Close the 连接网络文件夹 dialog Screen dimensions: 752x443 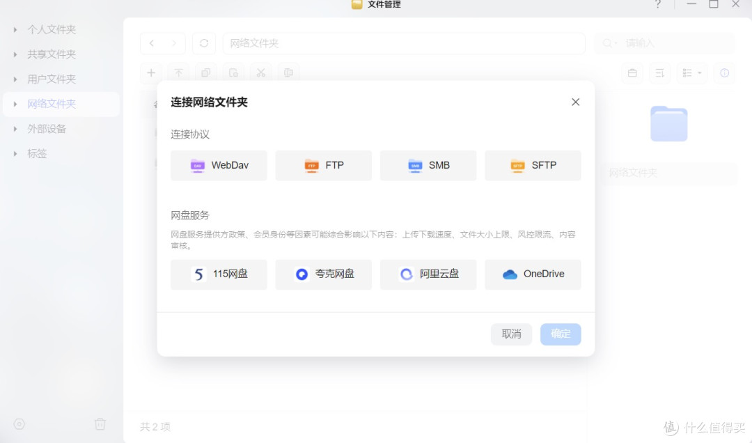(576, 102)
